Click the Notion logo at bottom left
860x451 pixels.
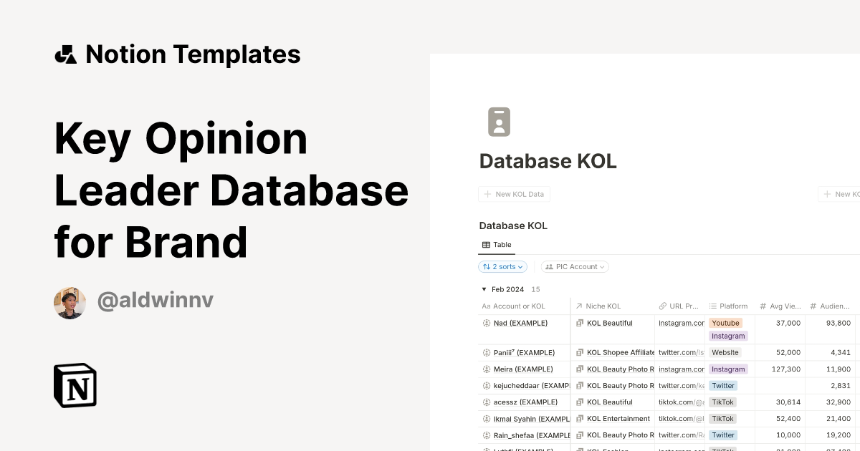[75, 385]
